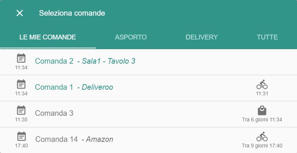Click the order note icon for Comanda 3
The width and height of the screenshot is (297, 153).
click(x=21, y=110)
